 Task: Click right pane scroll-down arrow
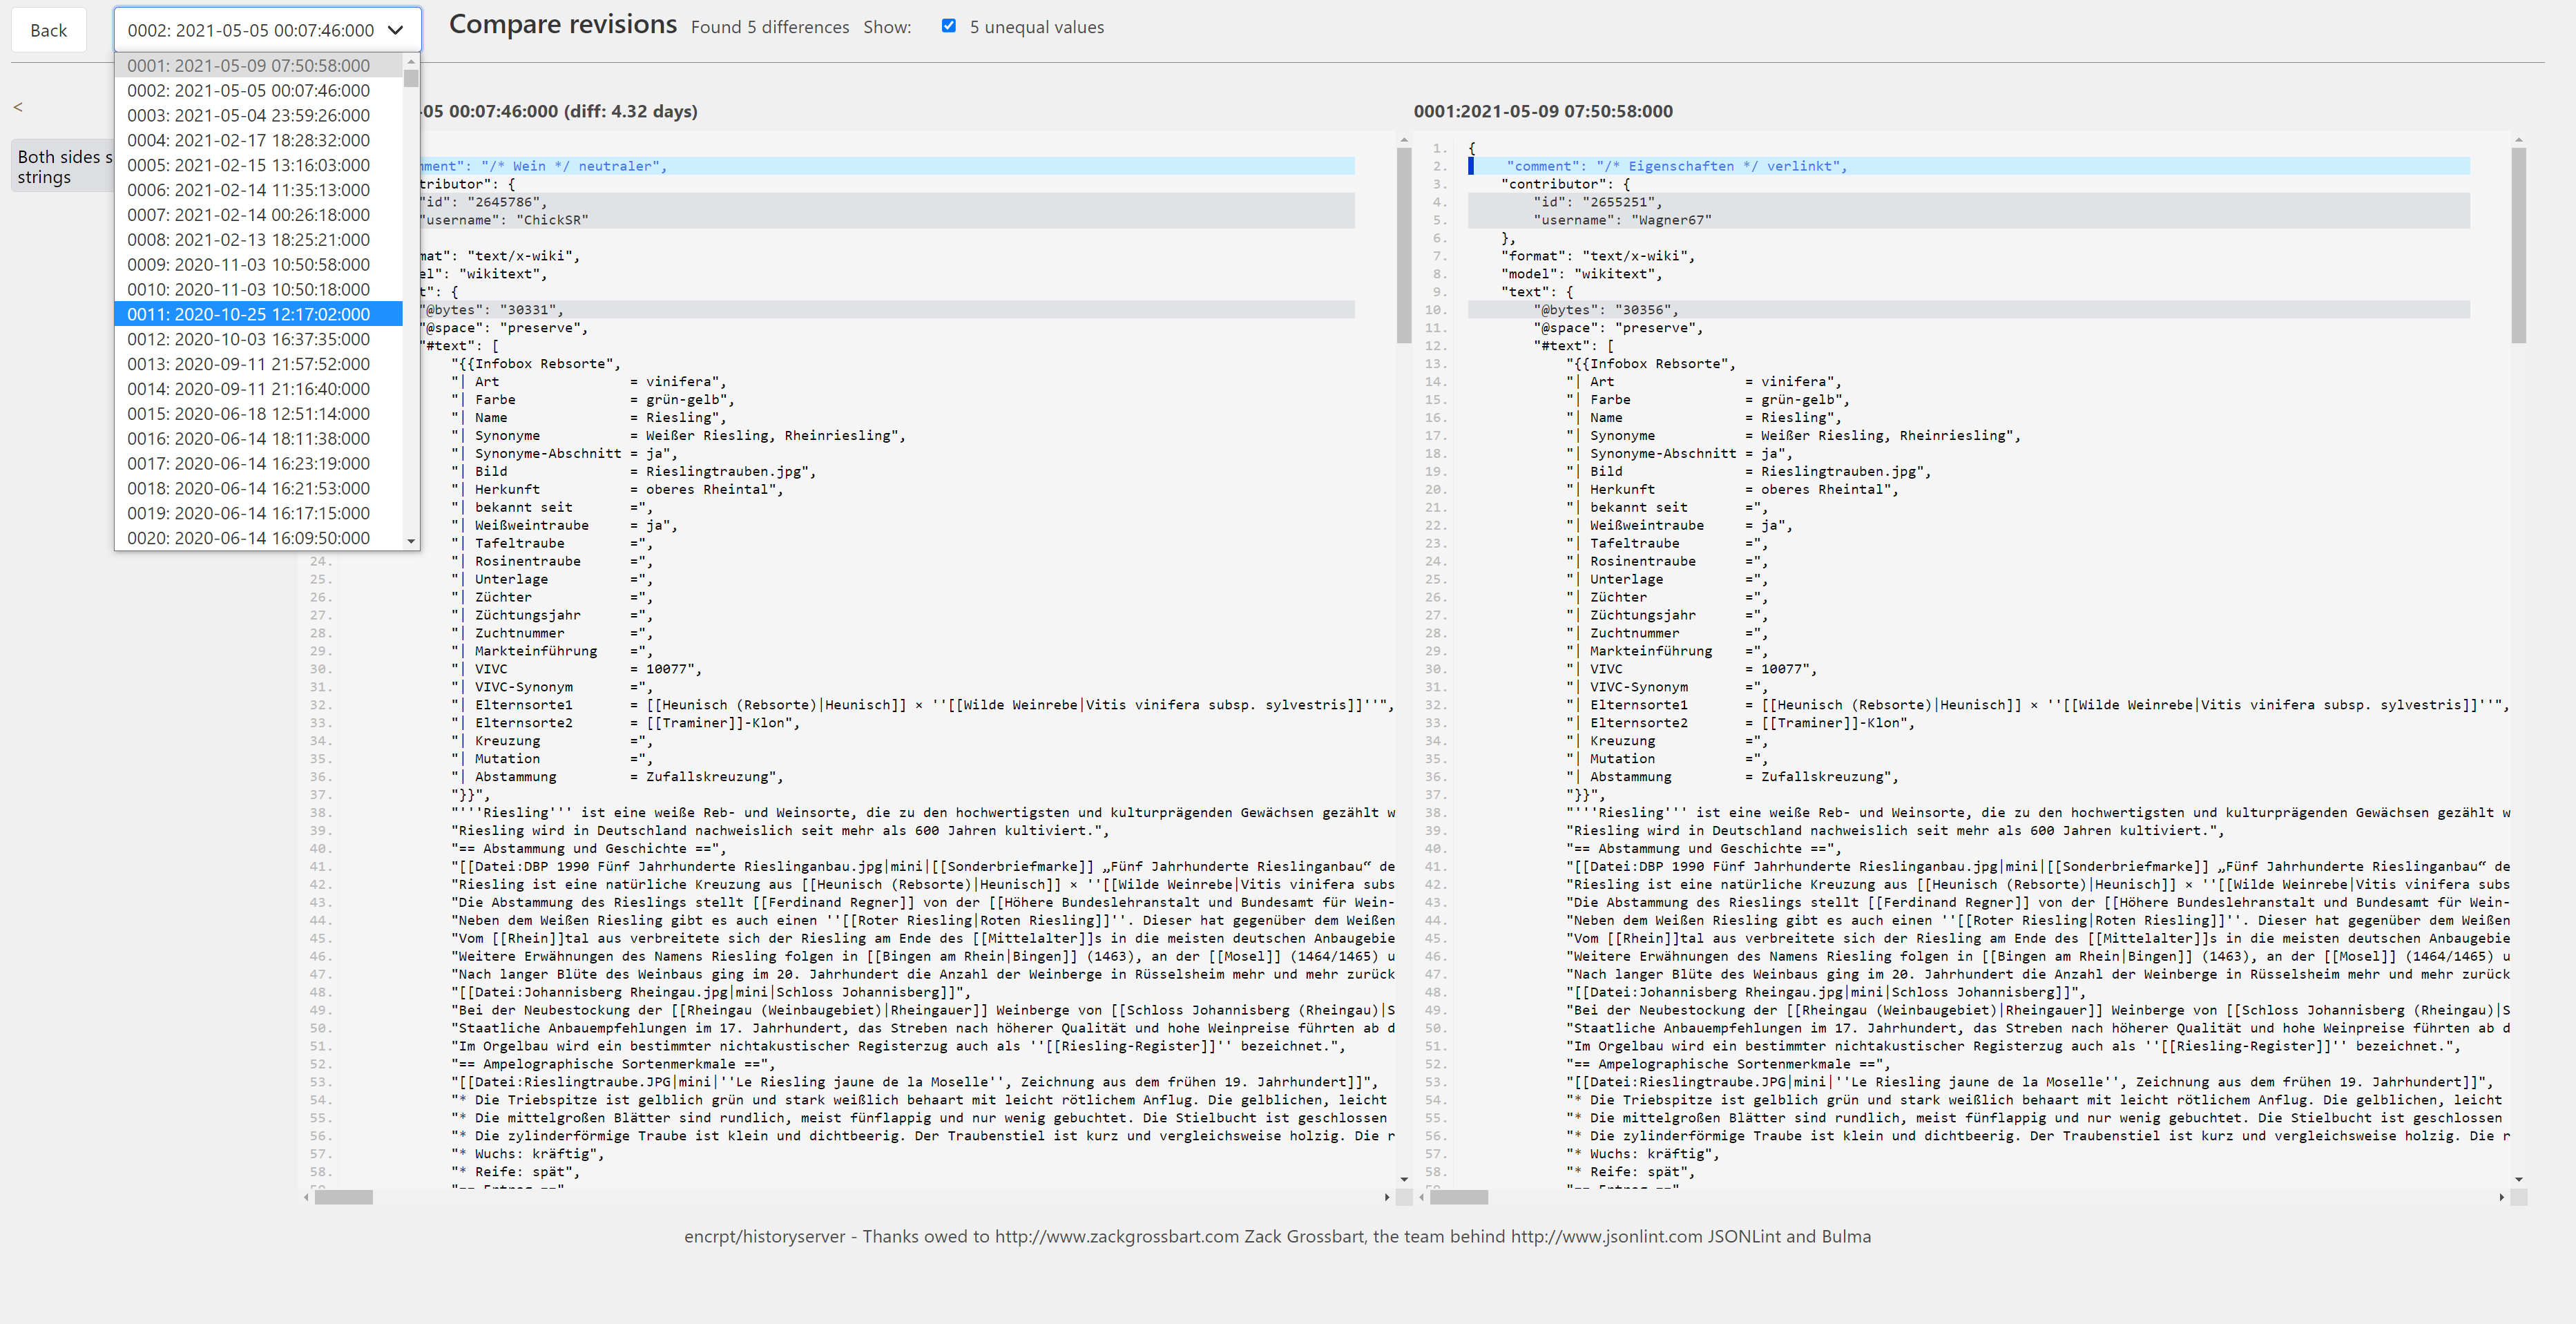point(2519,1180)
